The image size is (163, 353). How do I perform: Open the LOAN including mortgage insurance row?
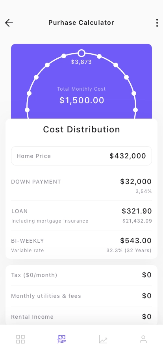pyautogui.click(x=81, y=216)
